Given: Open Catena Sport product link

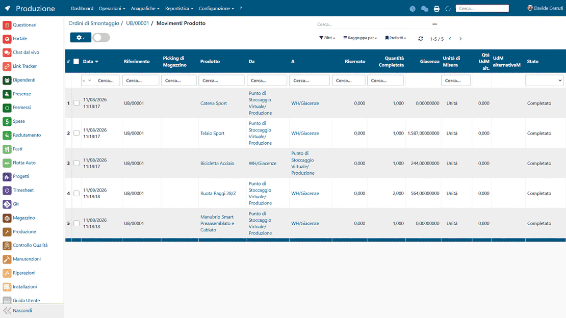Looking at the screenshot, I should (x=214, y=103).
